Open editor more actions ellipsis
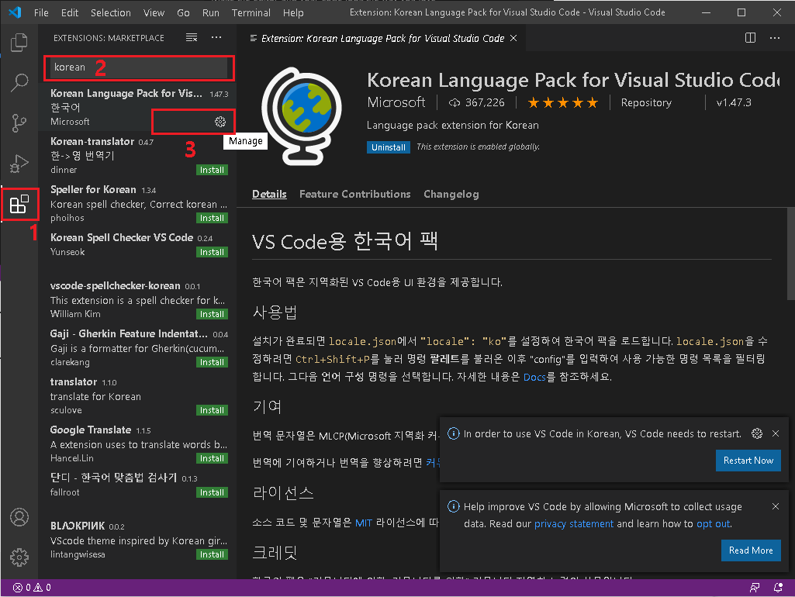 [775, 38]
